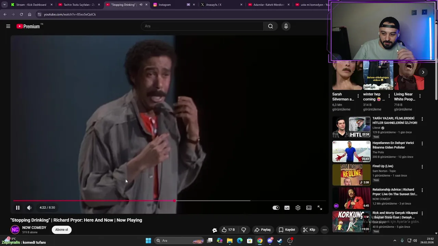
Task: Open Rick and Morty Gerçek Hikayesi thumbnail
Action: coord(351,221)
